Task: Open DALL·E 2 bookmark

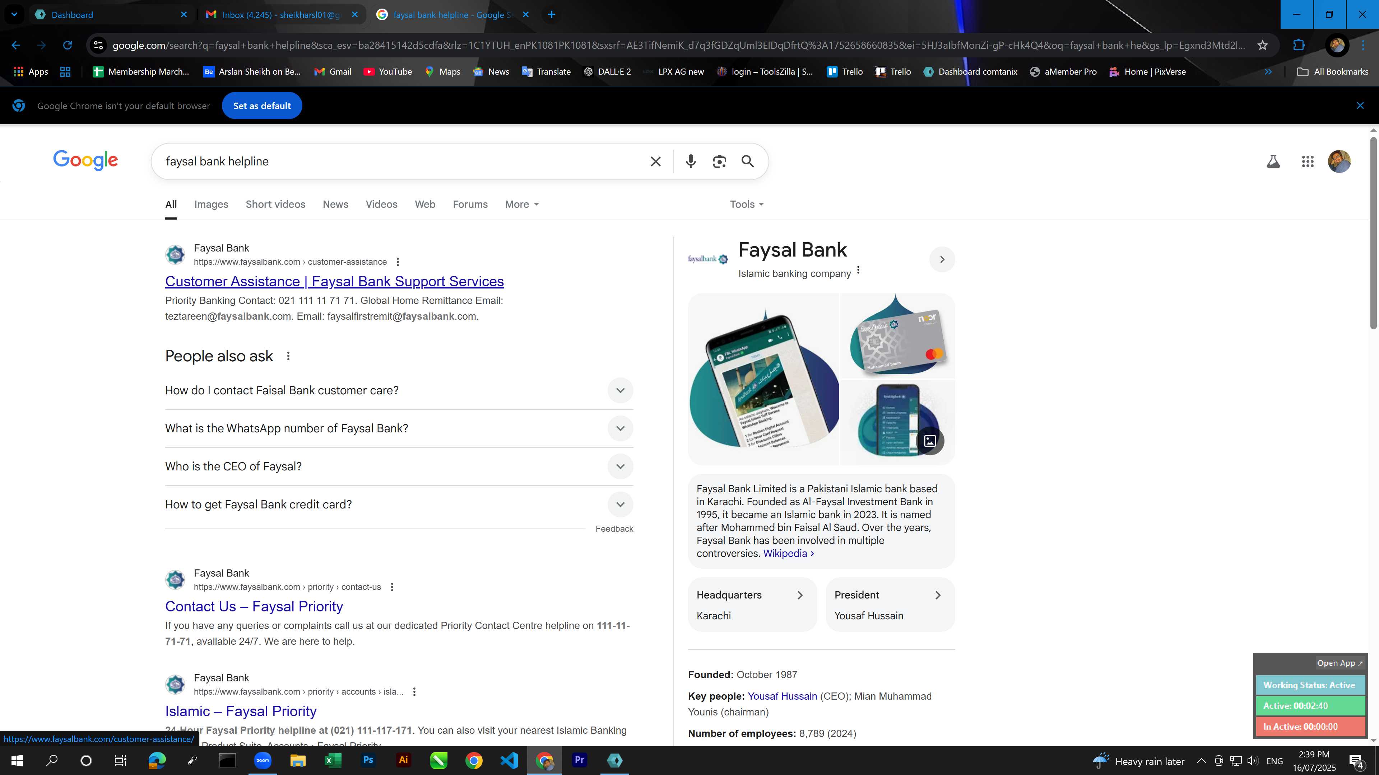Action: click(607, 72)
